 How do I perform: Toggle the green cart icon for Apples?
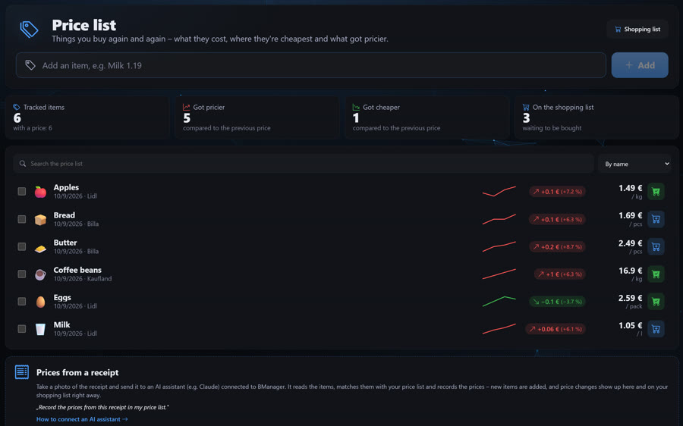656,192
